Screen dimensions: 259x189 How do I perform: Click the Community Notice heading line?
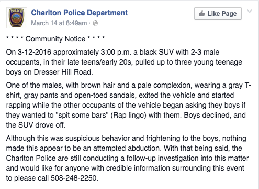(x=55, y=39)
